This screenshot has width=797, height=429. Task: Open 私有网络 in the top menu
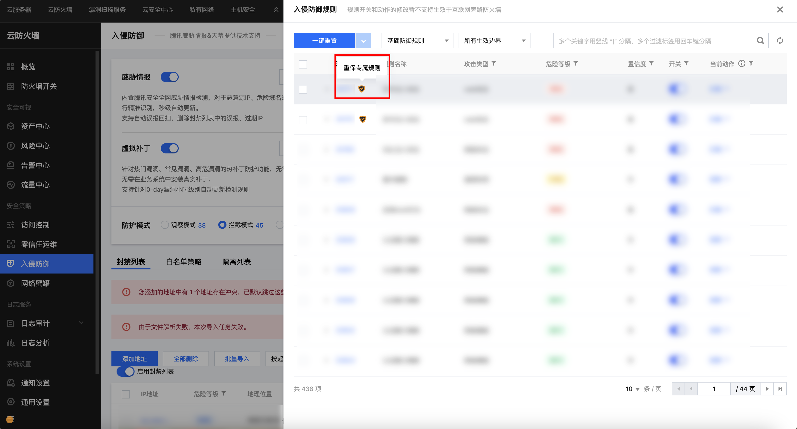[202, 9]
